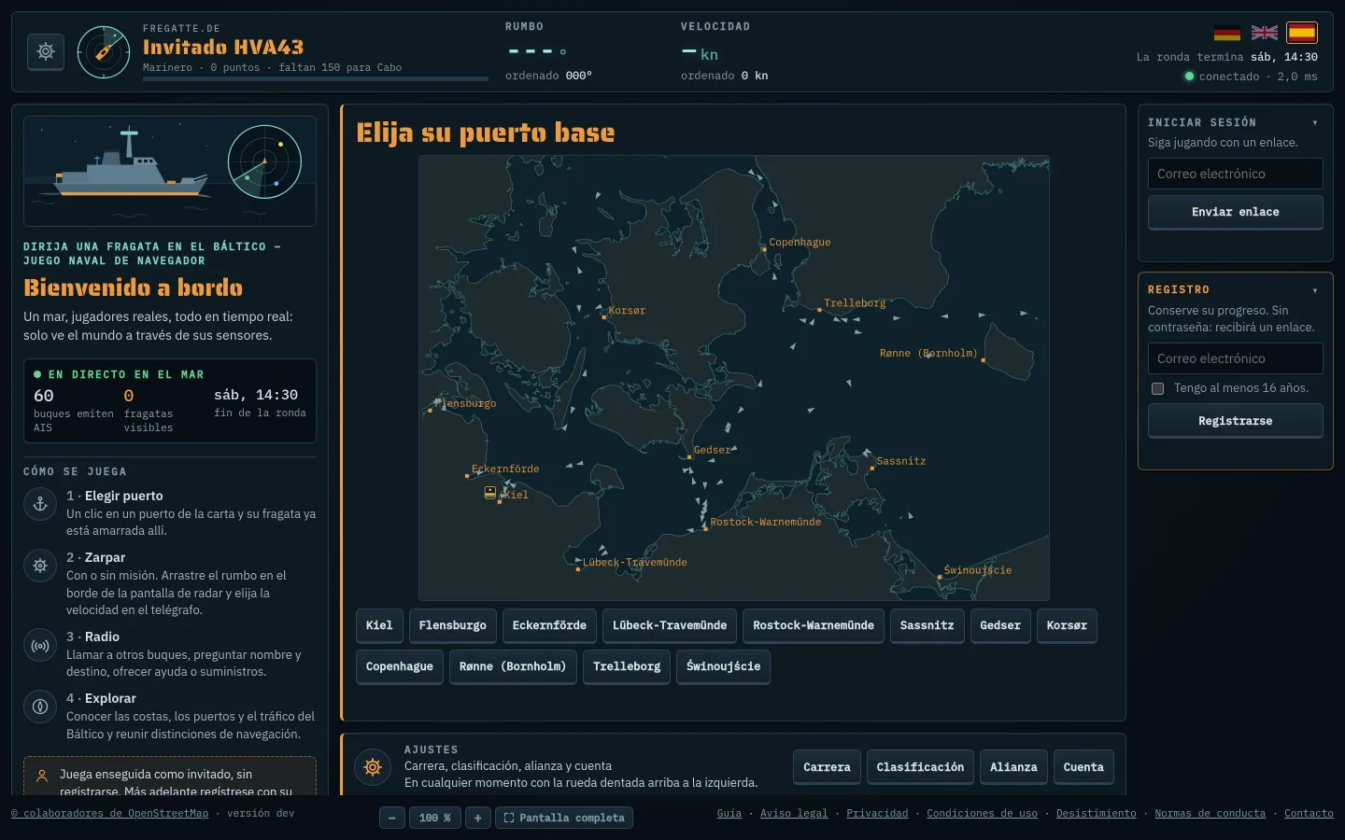1345x840 pixels.
Task: Click the Registrarse button
Action: [x=1235, y=421]
